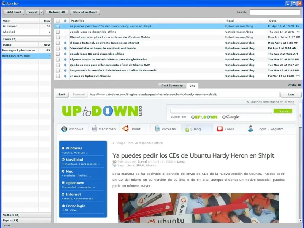Select the Descargas Uptodown.co... feed
The height and width of the screenshot is (228, 304).
coord(26,50)
